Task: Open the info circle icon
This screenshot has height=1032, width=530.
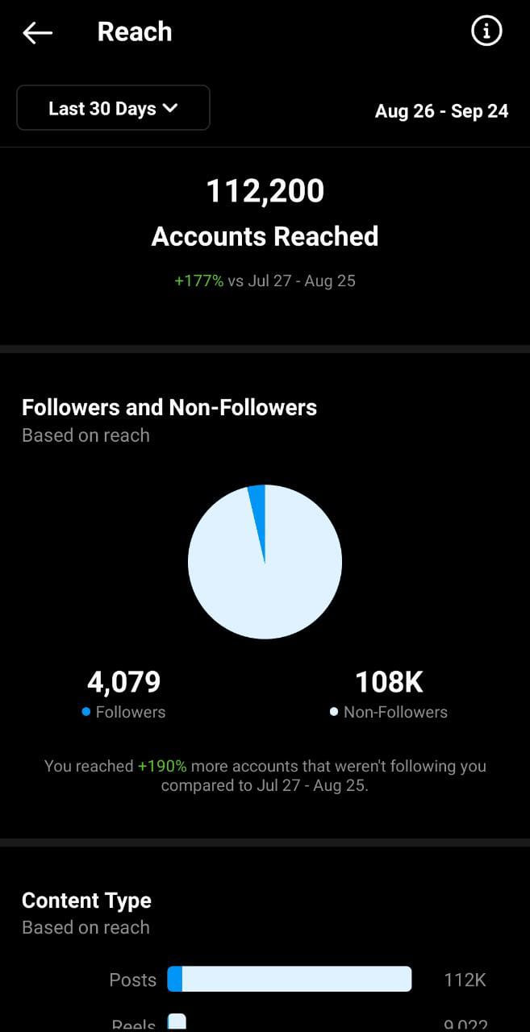Action: pyautogui.click(x=486, y=31)
